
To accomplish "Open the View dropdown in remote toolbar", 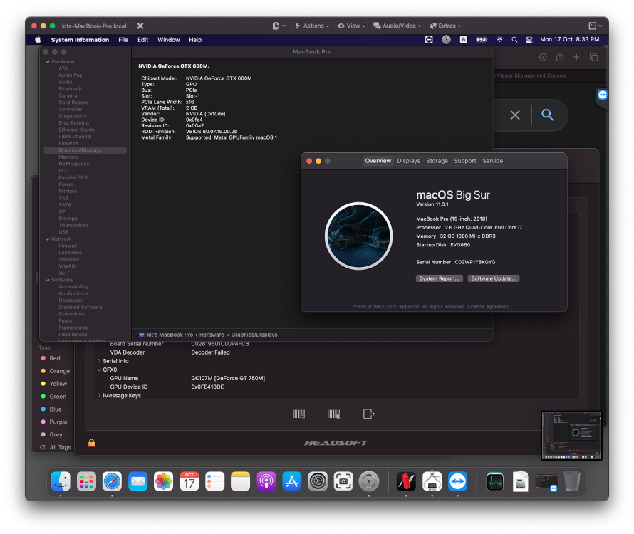I will click(351, 26).
